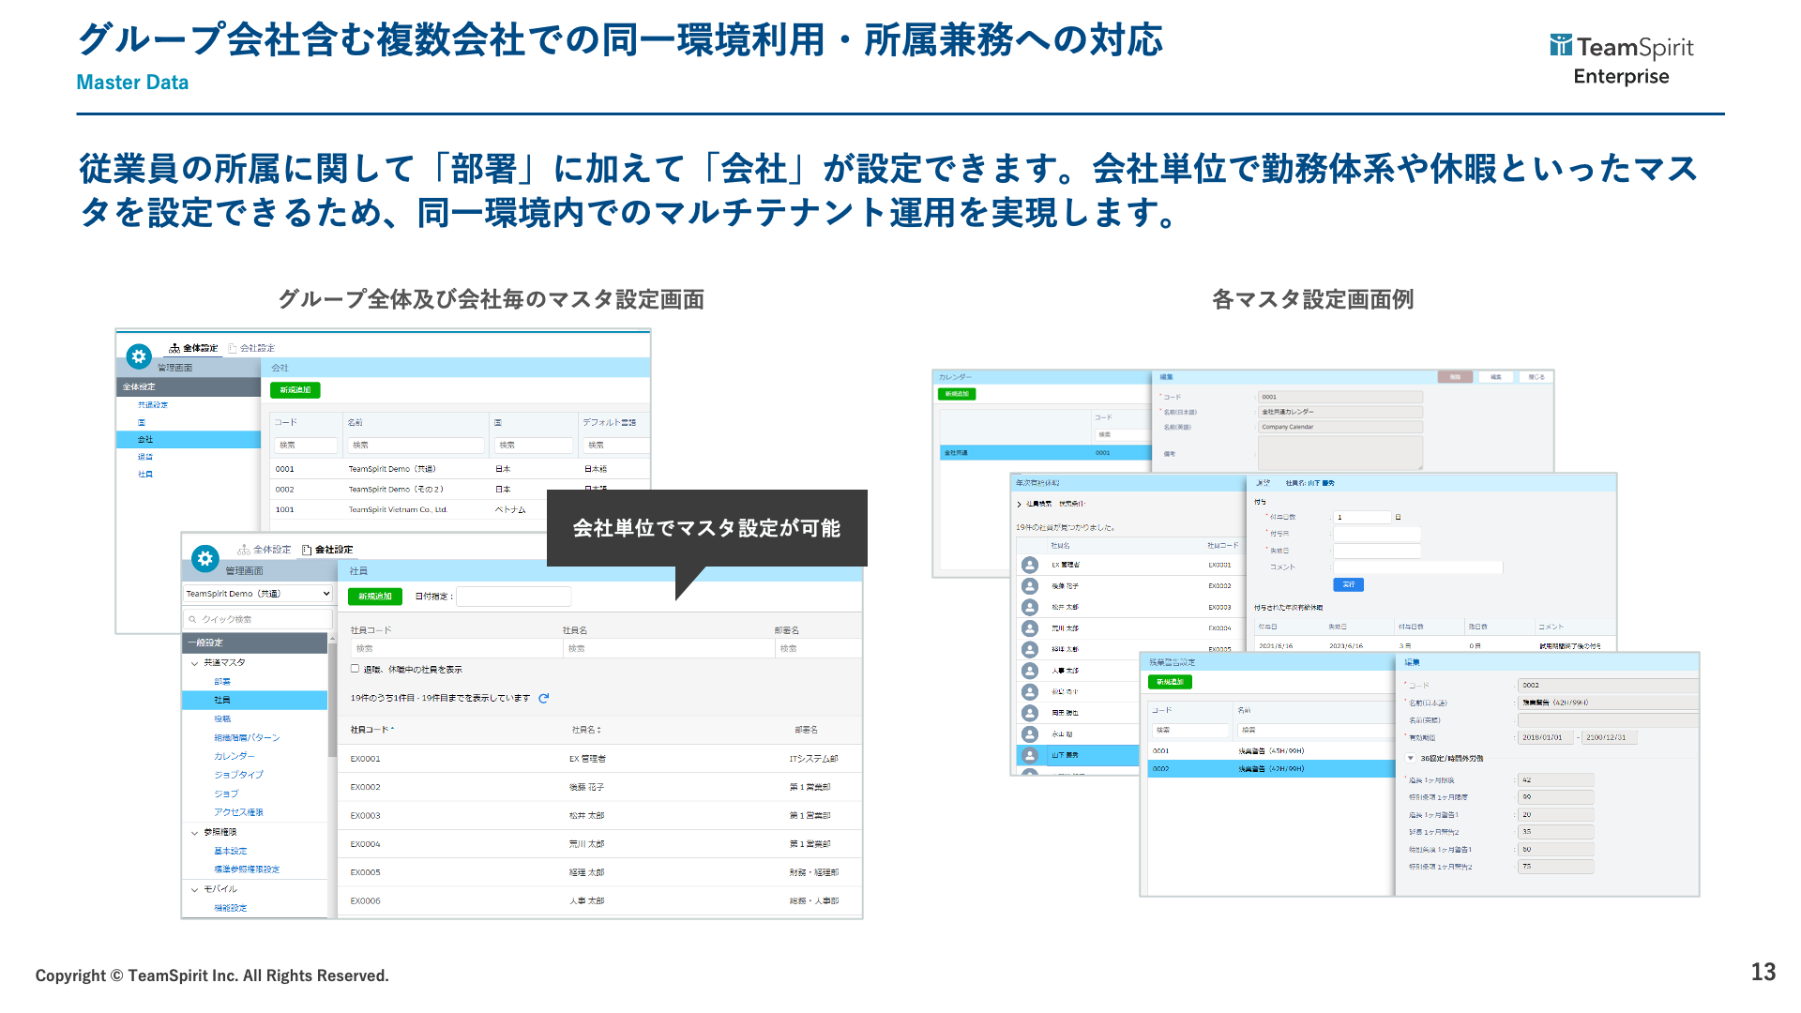Click the blue gear icon beside 会社設定 tab

[204, 558]
